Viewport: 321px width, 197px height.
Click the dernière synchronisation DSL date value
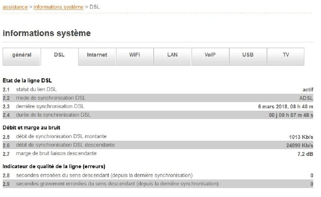tap(285, 106)
